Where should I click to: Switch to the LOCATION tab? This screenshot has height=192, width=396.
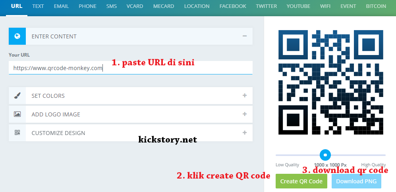click(197, 6)
